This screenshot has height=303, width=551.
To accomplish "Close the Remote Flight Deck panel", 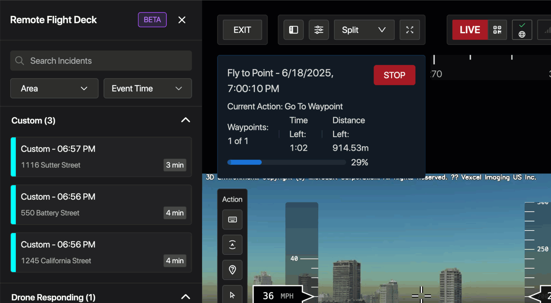I will 182,20.
